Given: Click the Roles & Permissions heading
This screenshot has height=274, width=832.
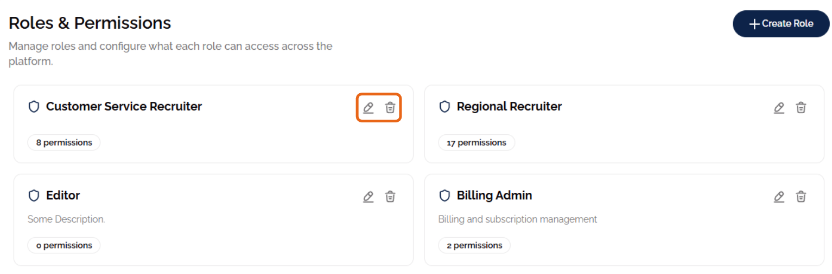Looking at the screenshot, I should [x=90, y=23].
